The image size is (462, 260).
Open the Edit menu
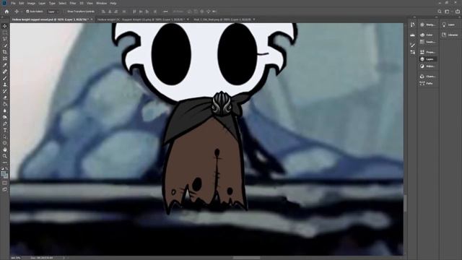tap(22, 3)
